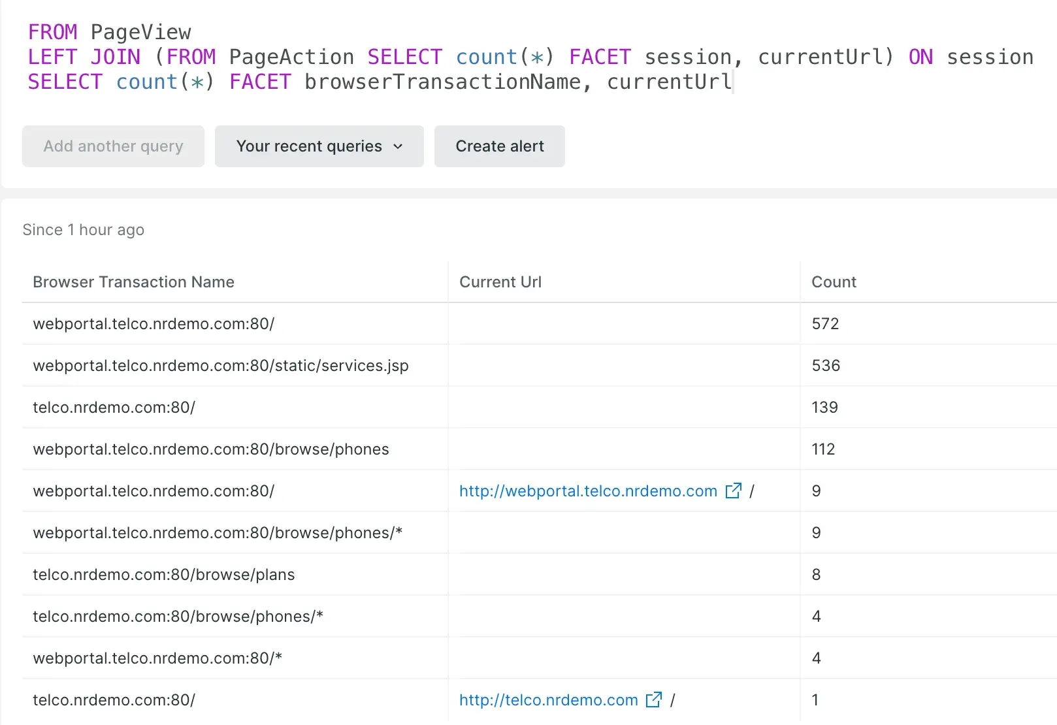The image size is (1057, 725).
Task: Click the chevron arrow on recent queries
Action: click(x=398, y=146)
